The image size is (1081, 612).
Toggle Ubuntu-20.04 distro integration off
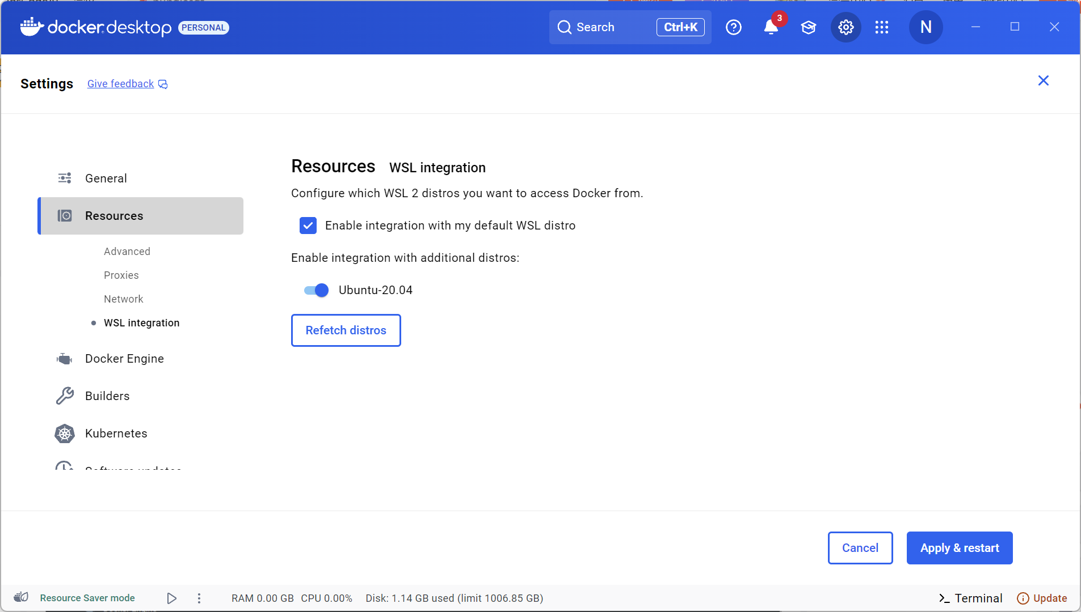point(316,290)
